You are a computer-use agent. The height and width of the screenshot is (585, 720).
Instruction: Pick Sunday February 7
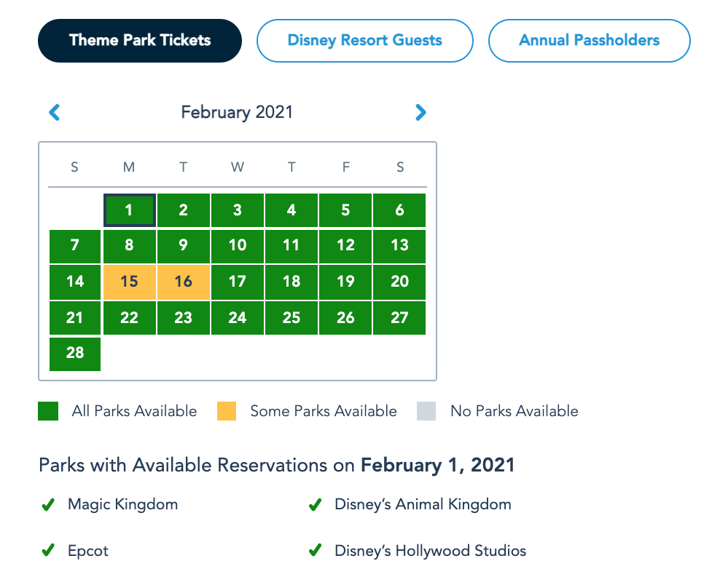(75, 246)
